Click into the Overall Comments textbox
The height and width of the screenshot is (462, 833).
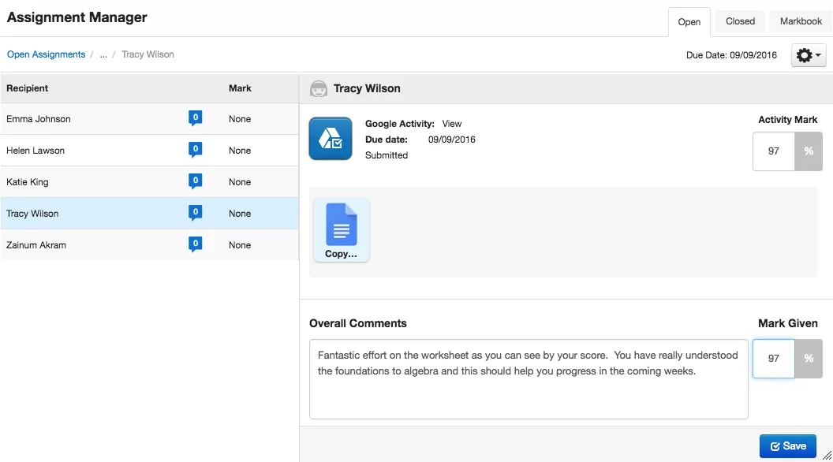529,379
